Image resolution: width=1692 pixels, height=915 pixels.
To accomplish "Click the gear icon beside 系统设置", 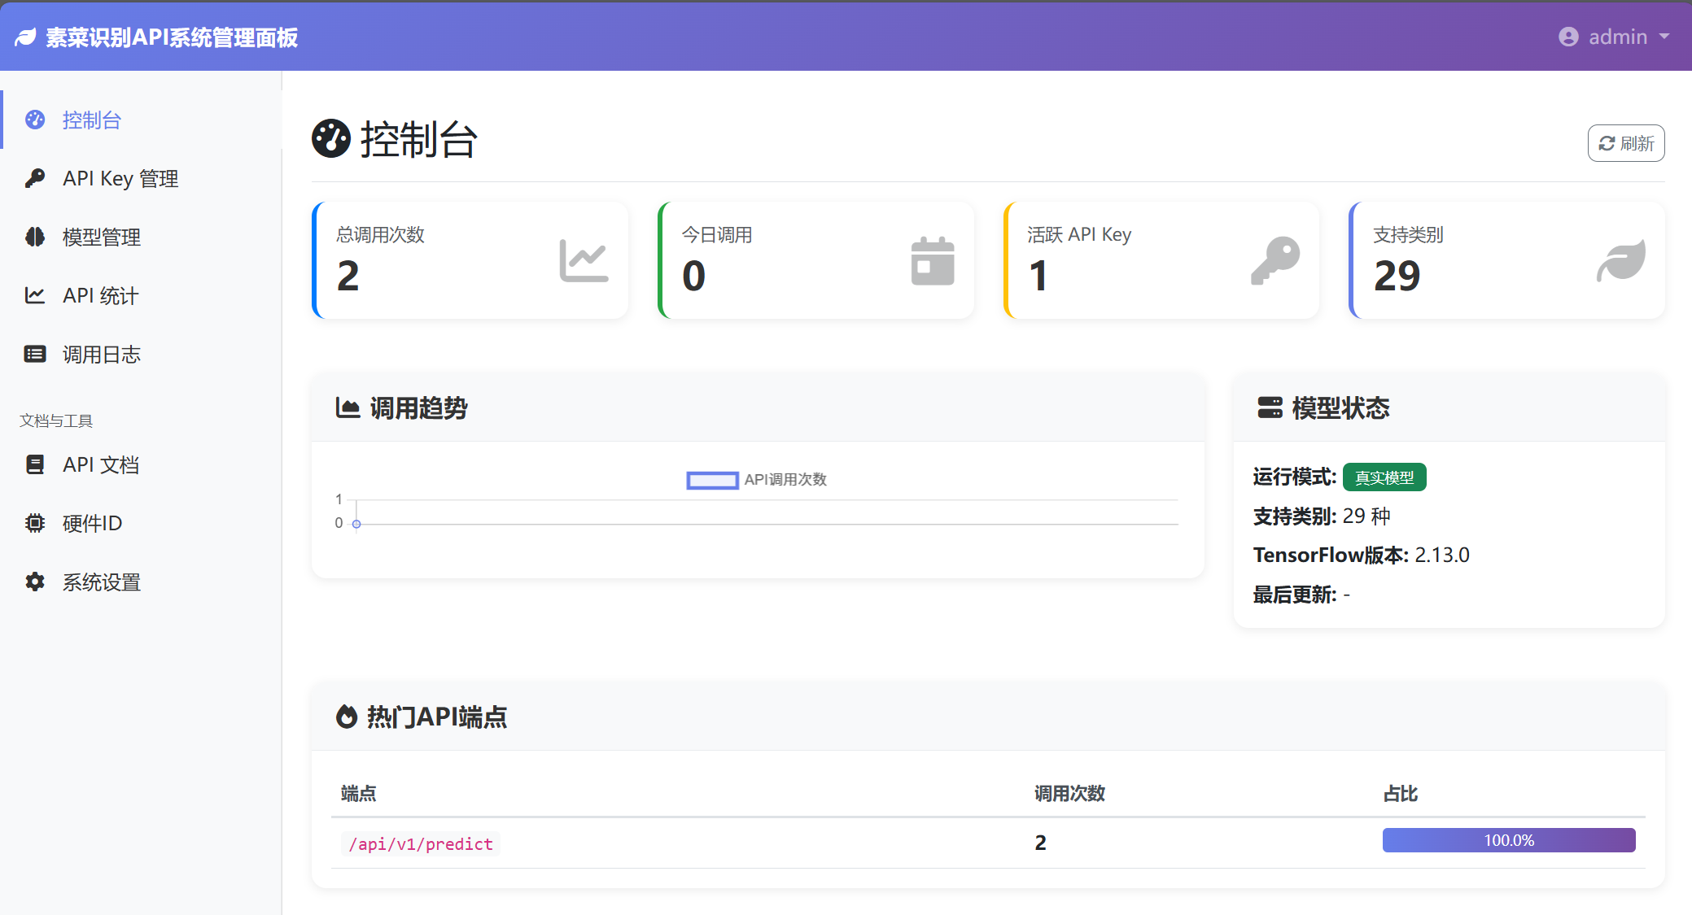I will tap(34, 582).
